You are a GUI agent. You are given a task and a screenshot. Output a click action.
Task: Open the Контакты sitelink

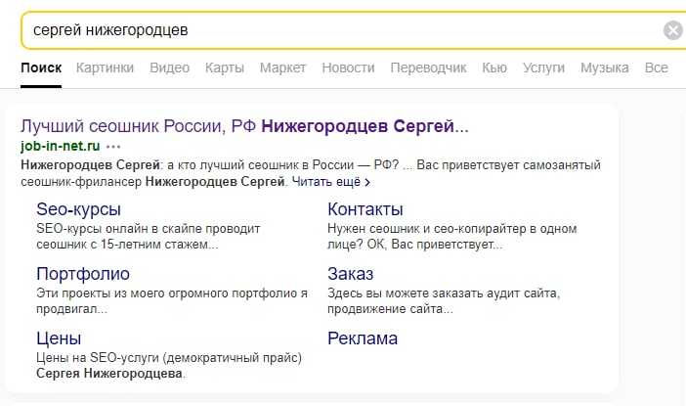click(x=365, y=209)
